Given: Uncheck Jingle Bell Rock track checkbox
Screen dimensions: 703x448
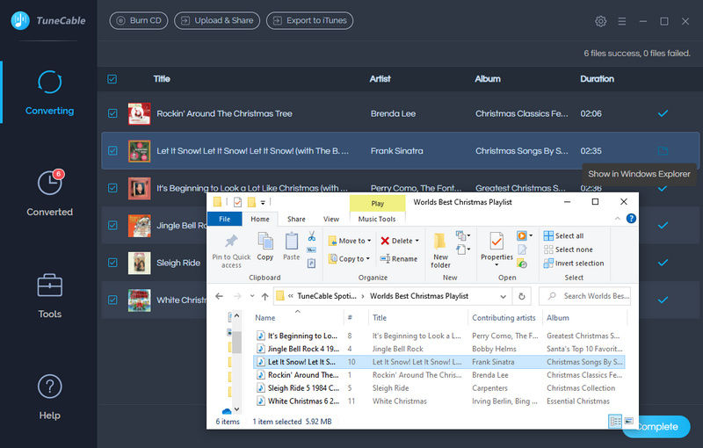Looking at the screenshot, I should tap(112, 226).
